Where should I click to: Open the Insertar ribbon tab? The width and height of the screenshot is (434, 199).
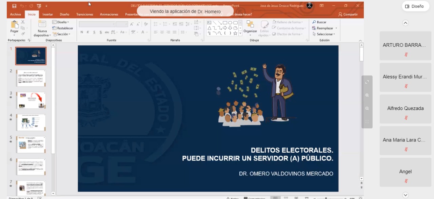click(47, 15)
